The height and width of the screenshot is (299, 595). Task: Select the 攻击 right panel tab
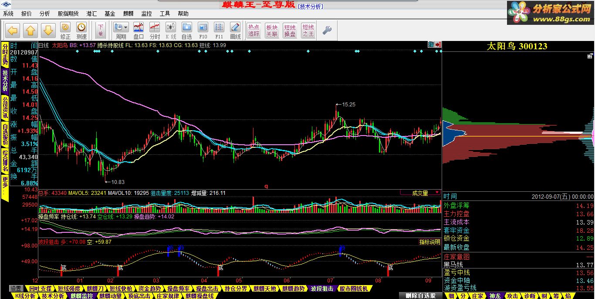512,296
